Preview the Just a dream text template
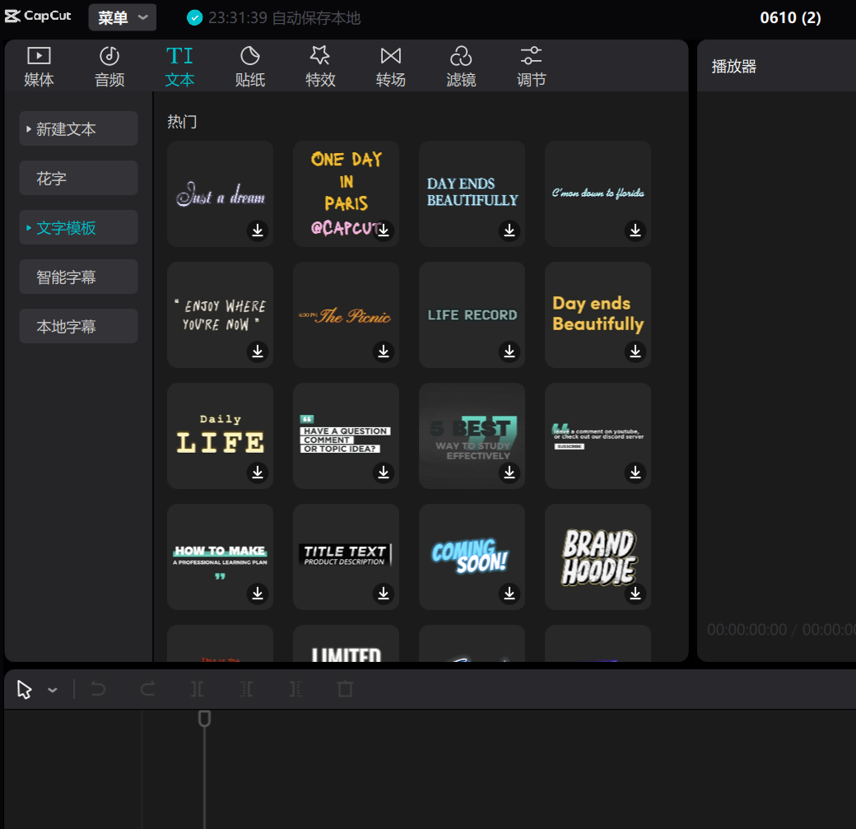This screenshot has width=856, height=829. (x=220, y=193)
